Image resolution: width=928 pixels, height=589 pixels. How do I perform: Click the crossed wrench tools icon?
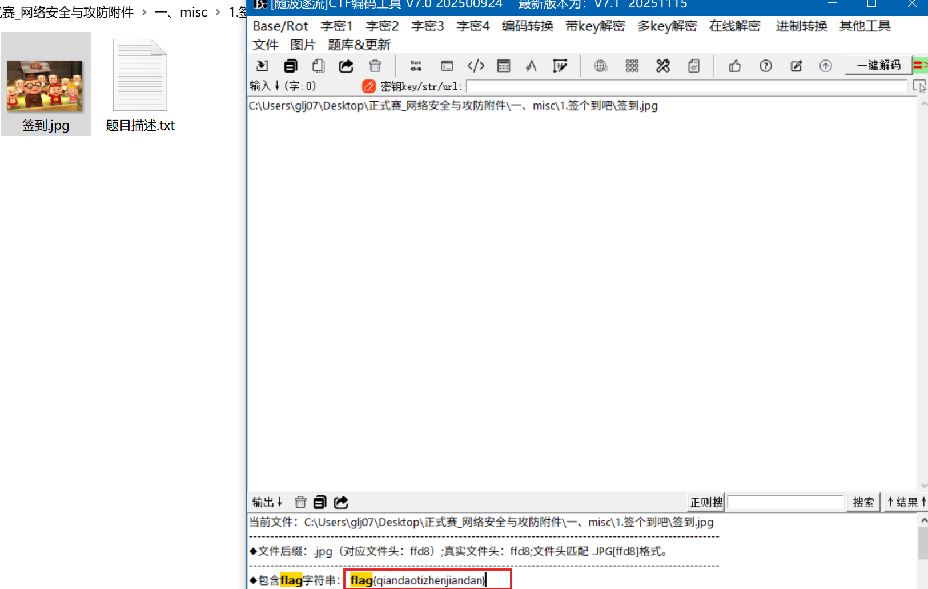coord(662,66)
